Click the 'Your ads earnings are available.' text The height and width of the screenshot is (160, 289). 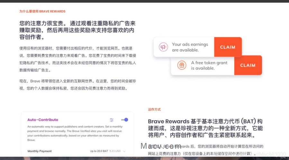coord(190,47)
